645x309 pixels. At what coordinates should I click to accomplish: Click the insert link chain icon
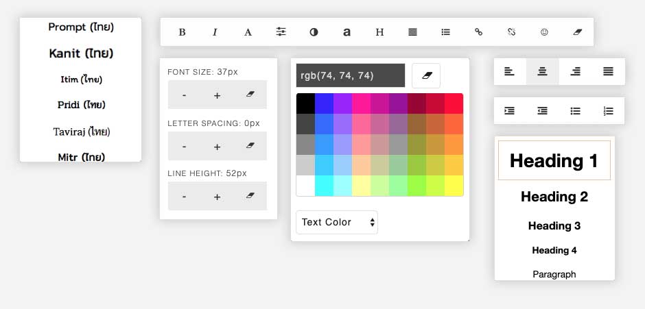coord(478,32)
